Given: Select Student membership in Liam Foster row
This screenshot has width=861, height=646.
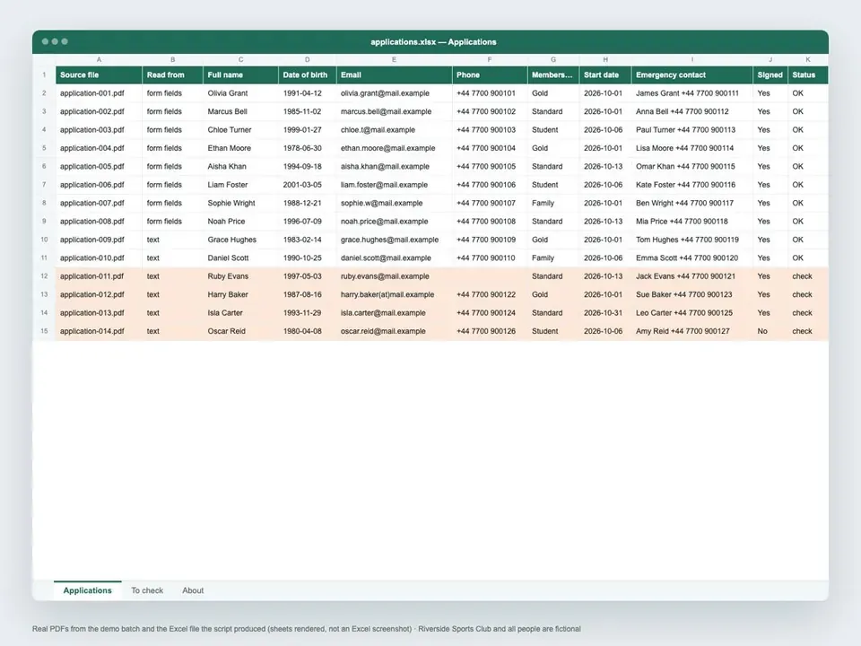Looking at the screenshot, I should 553,185.
